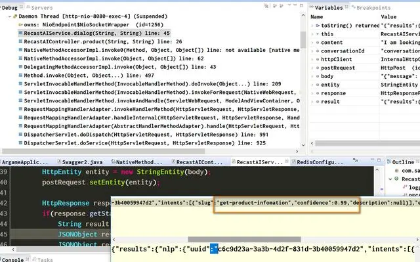
Task: Expand the content variable
Action: 312,43
